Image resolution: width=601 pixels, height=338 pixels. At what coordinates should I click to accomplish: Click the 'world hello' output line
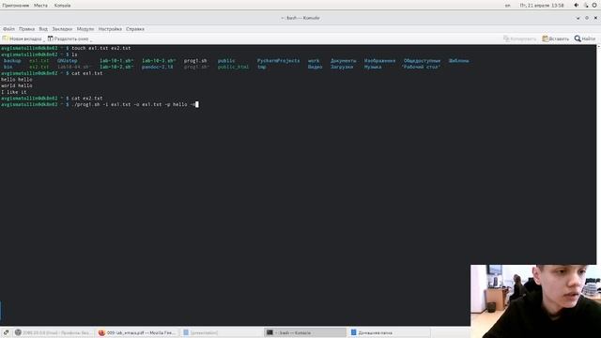17,85
